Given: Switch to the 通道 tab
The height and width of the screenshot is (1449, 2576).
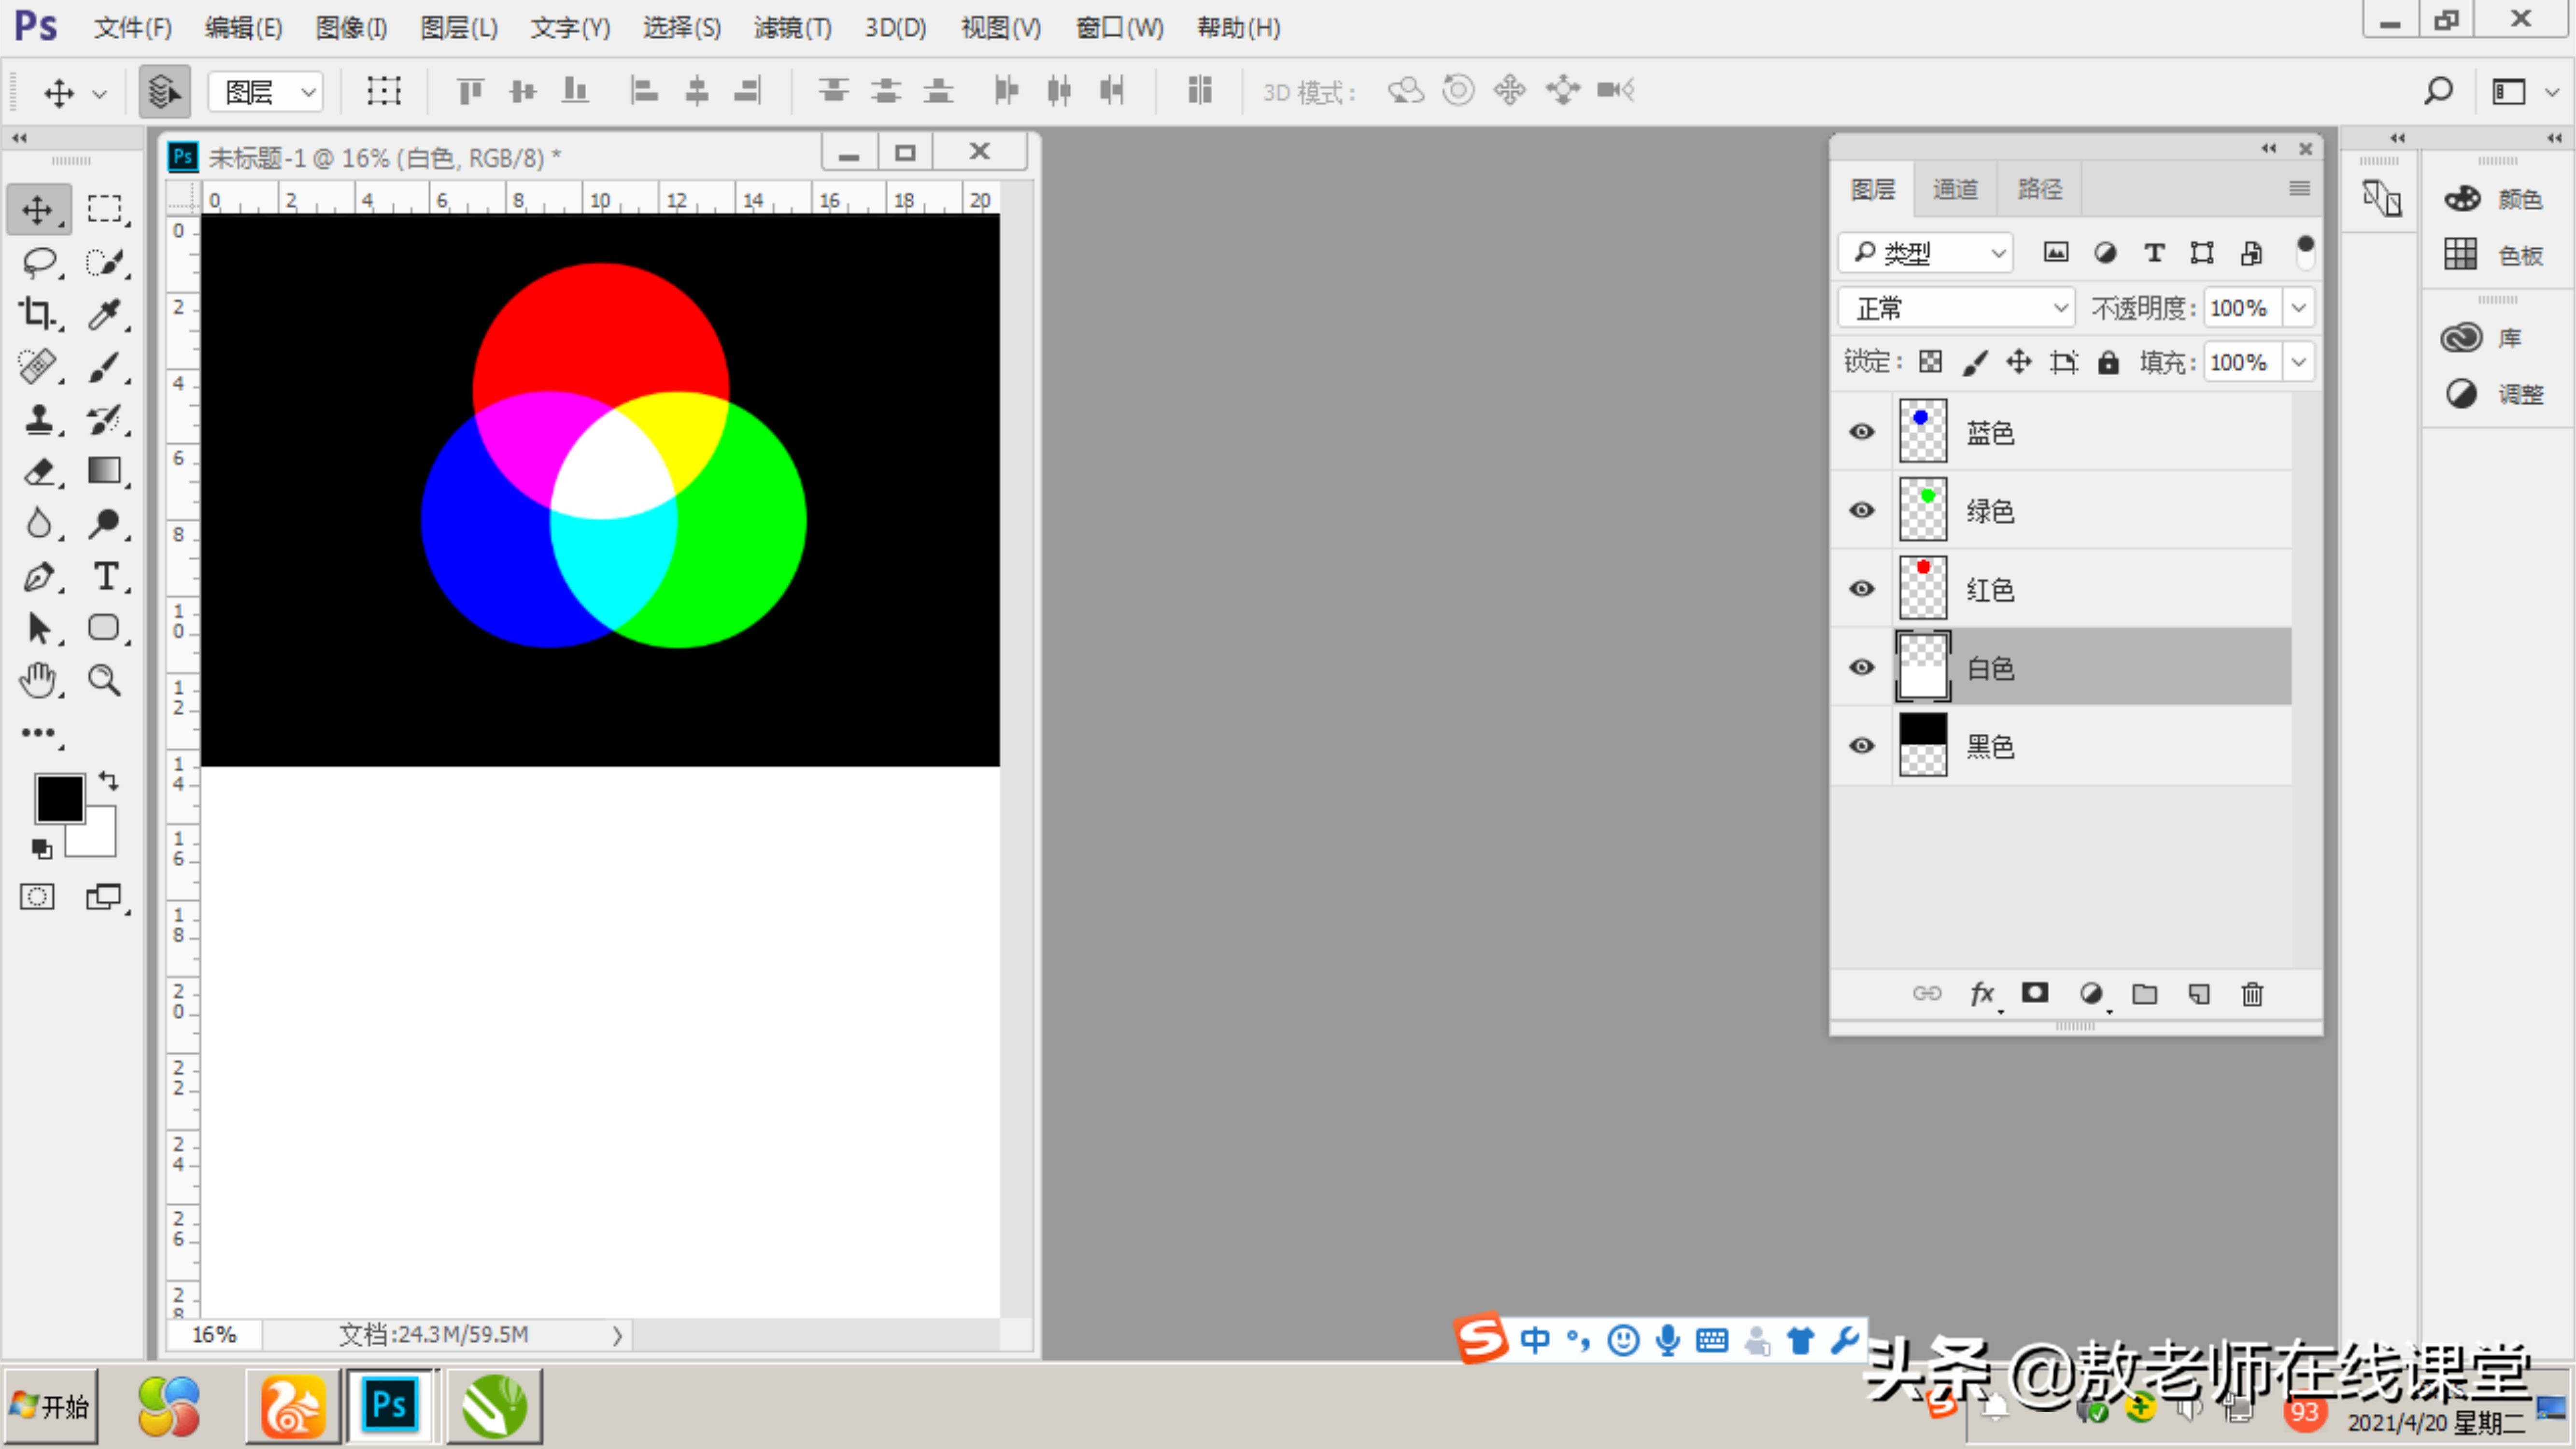Looking at the screenshot, I should tap(1954, 189).
